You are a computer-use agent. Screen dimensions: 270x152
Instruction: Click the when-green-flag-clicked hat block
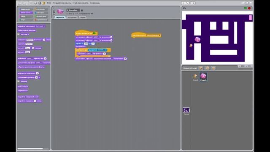click(x=86, y=33)
